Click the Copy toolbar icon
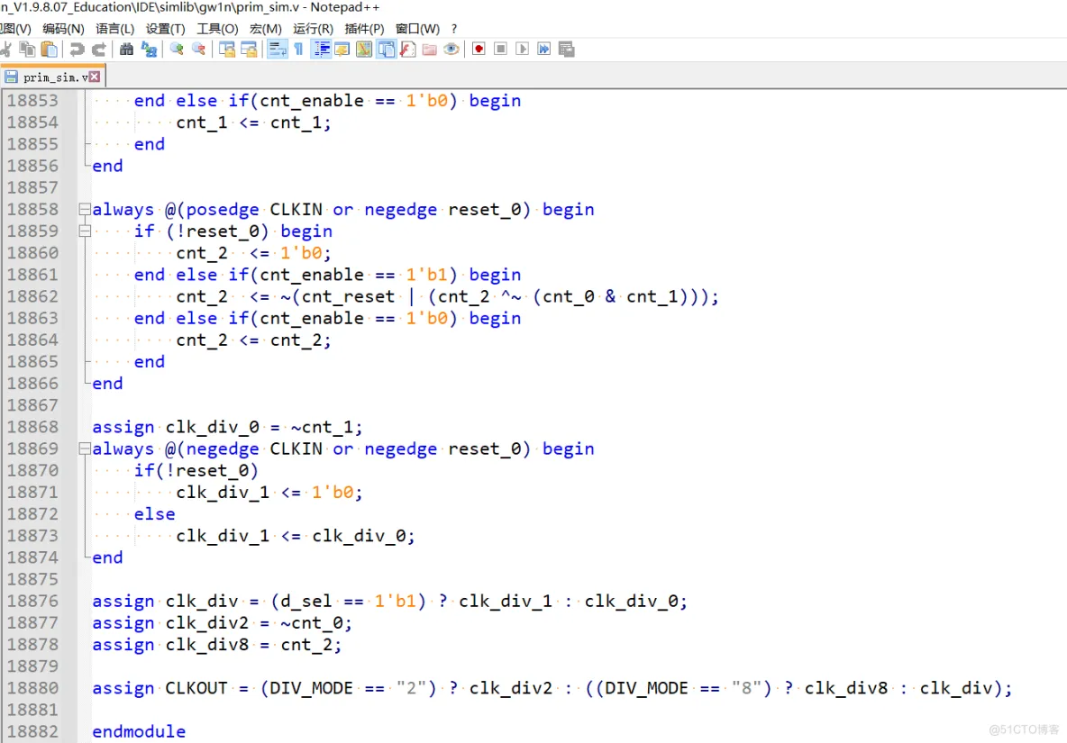 27,49
